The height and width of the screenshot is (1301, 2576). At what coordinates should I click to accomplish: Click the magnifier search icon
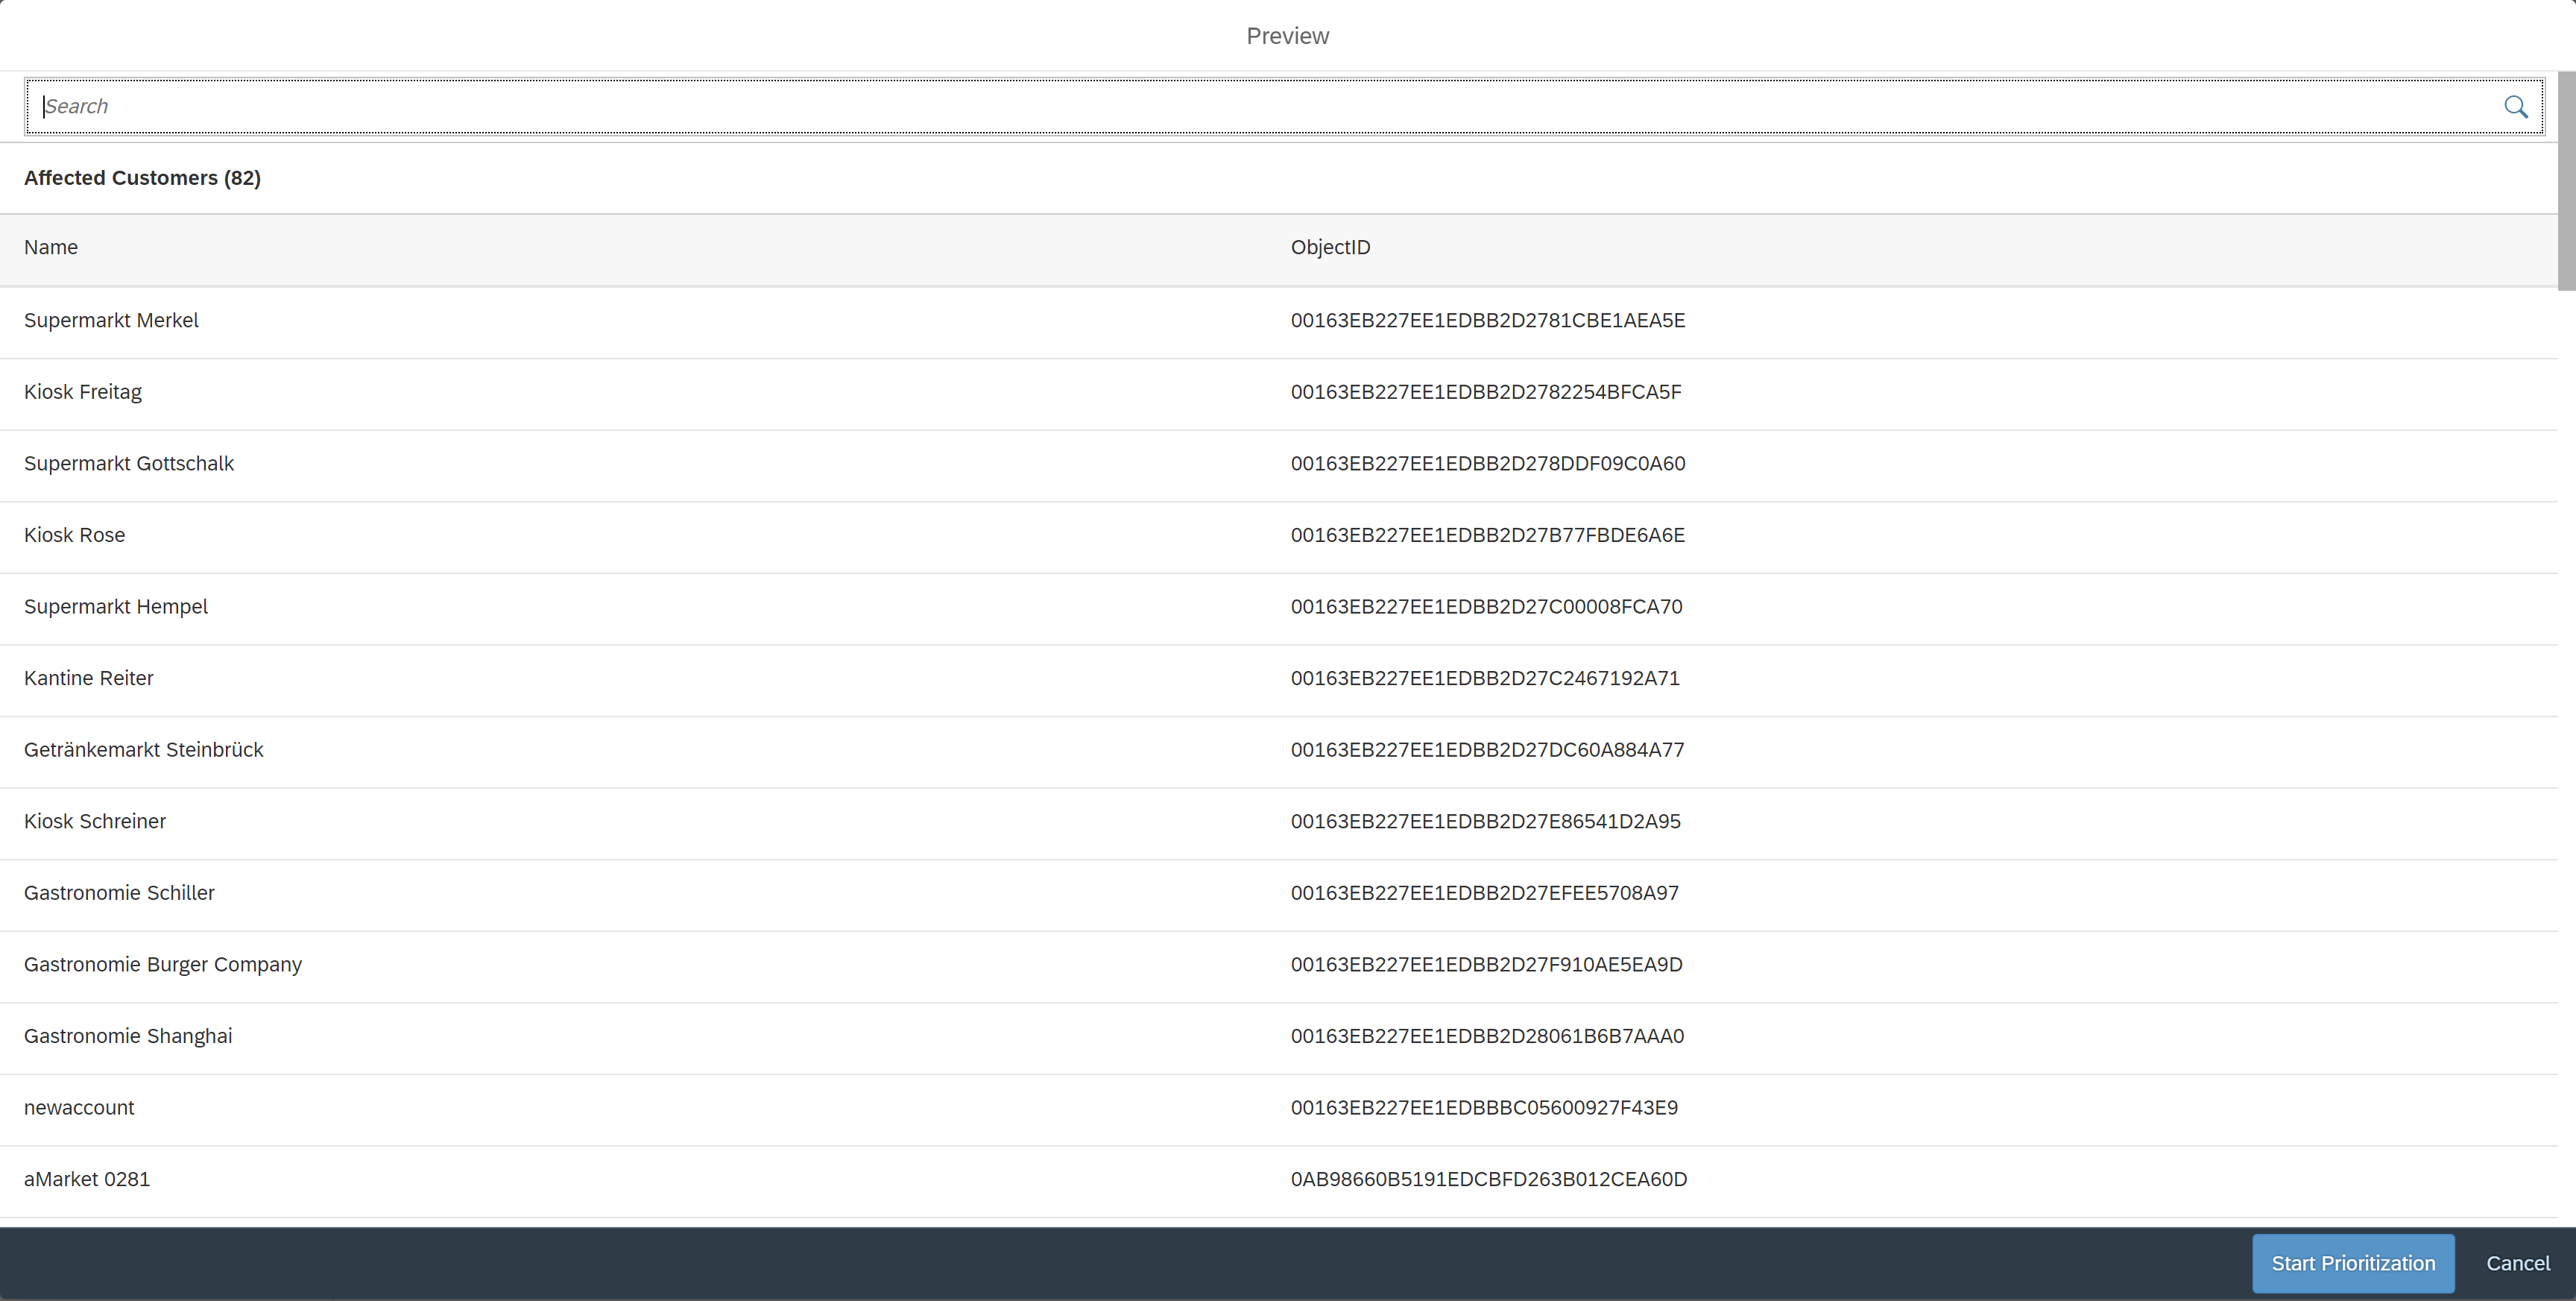coord(2515,106)
